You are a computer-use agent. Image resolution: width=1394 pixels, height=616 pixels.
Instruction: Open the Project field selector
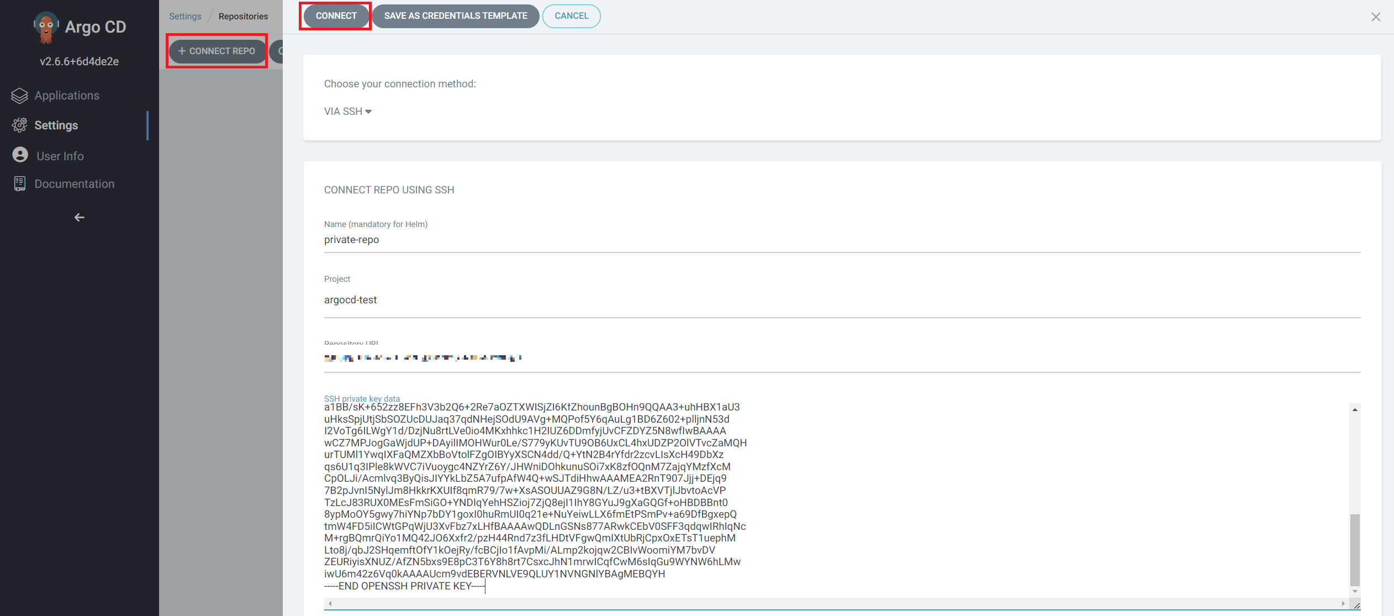[842, 300]
